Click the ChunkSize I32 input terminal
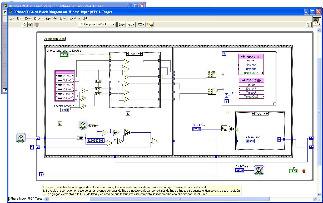 click(197, 129)
